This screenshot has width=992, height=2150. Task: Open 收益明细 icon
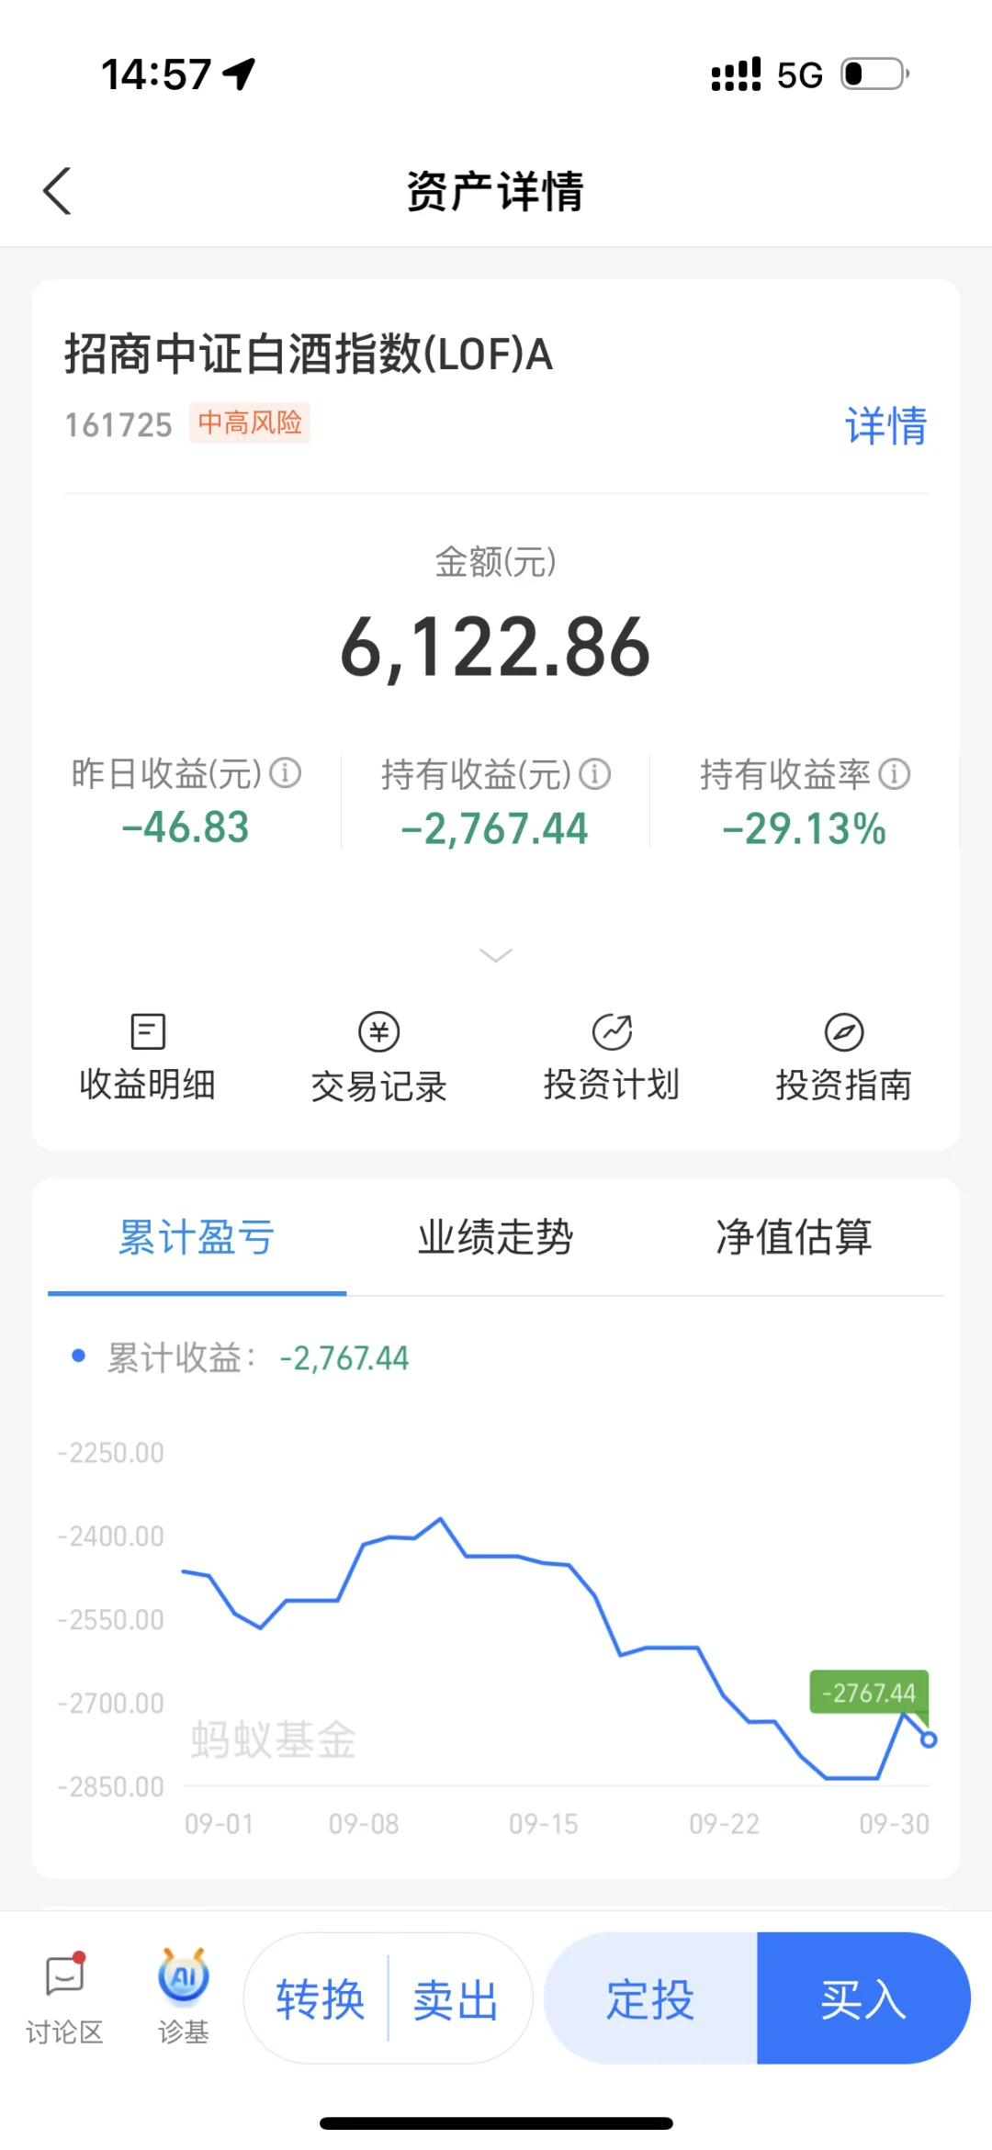point(148,1031)
